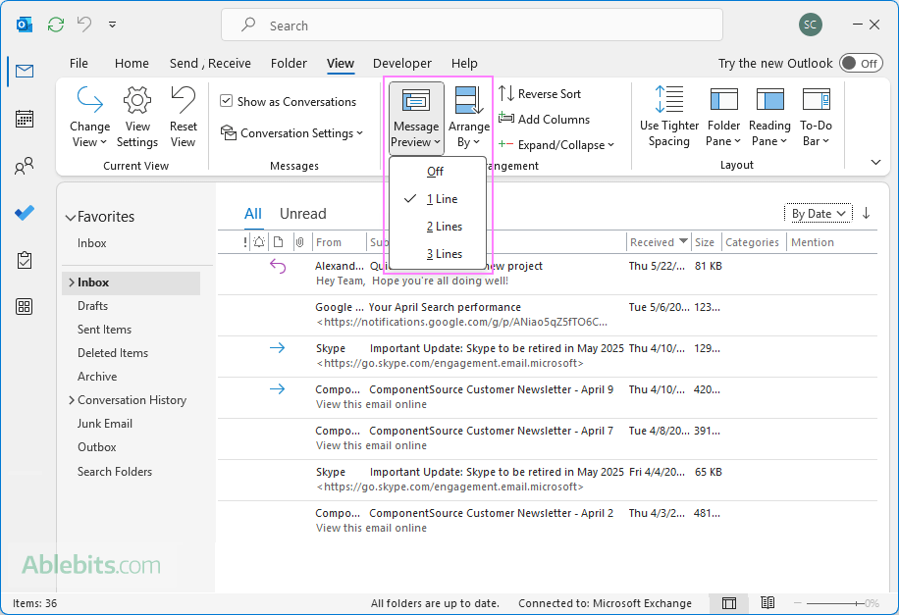Open Conversation Settings dropdown

[x=291, y=133]
